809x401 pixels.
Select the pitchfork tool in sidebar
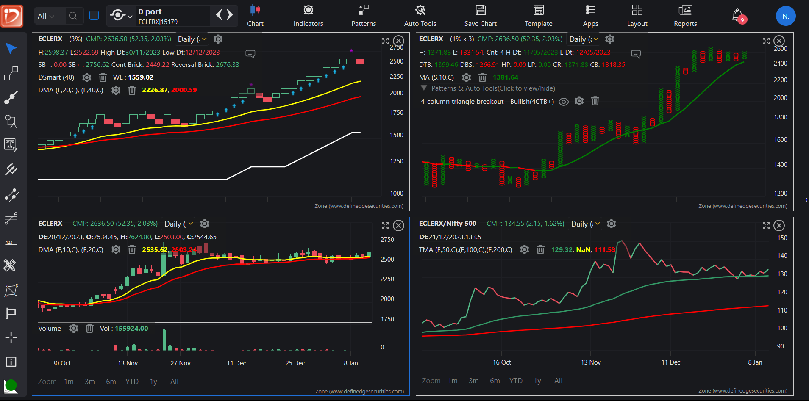[11, 170]
